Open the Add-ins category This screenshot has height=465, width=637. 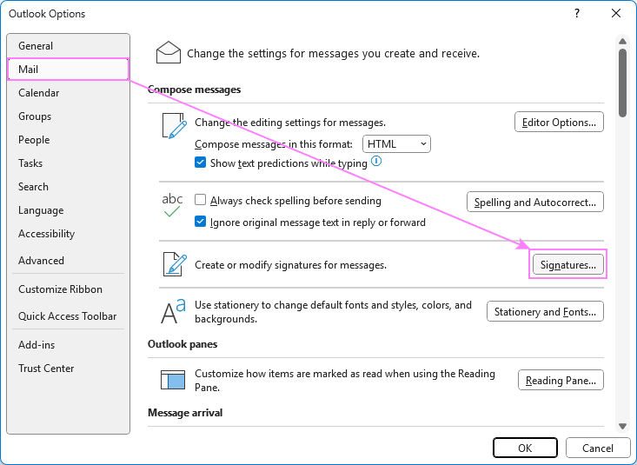click(x=69, y=345)
